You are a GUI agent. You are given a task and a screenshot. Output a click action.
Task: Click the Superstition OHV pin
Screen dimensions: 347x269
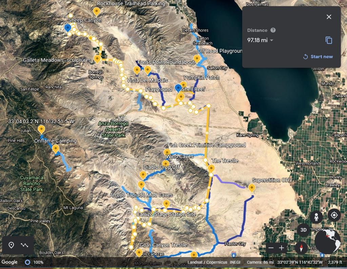(x=252, y=188)
